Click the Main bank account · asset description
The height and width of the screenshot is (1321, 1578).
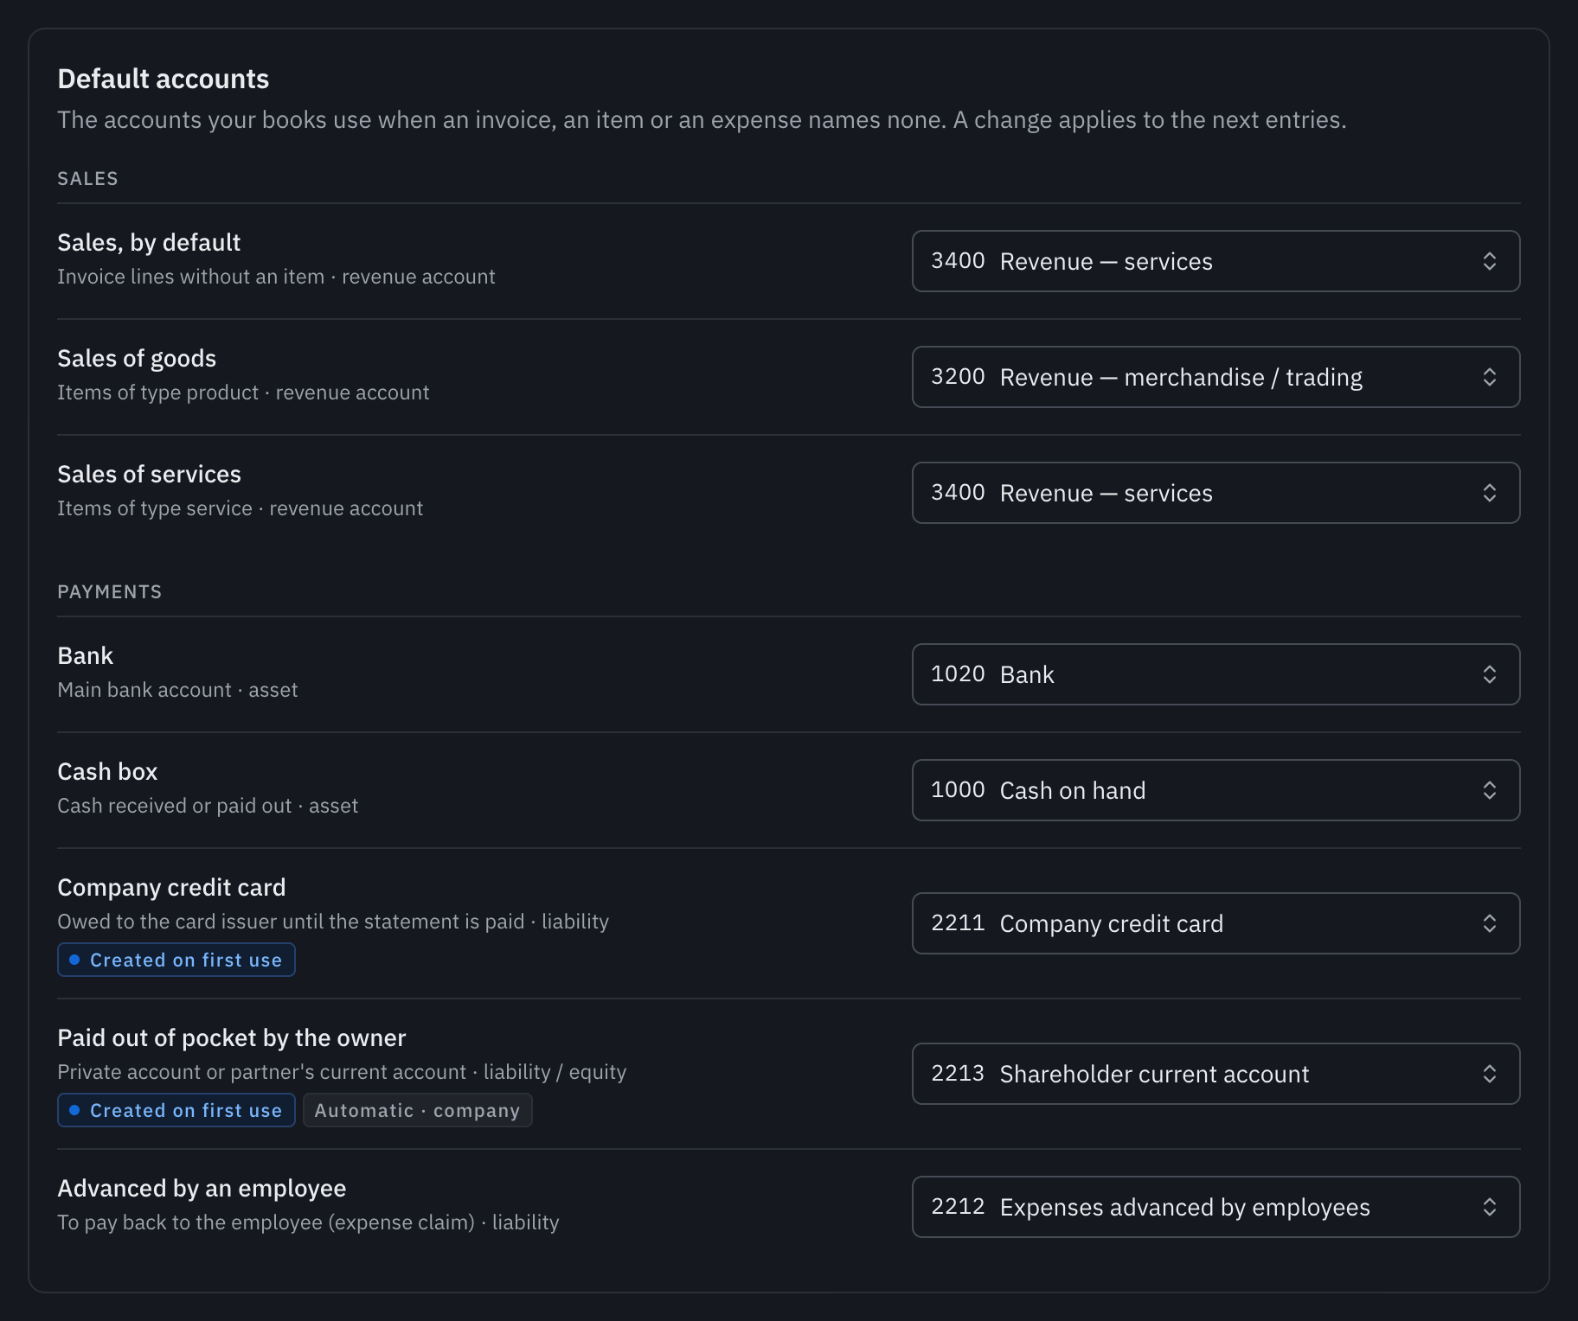177,690
